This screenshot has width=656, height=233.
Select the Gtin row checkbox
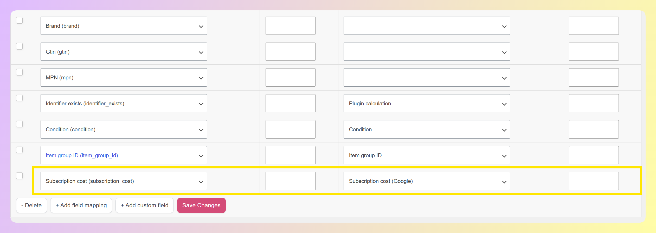(x=20, y=46)
